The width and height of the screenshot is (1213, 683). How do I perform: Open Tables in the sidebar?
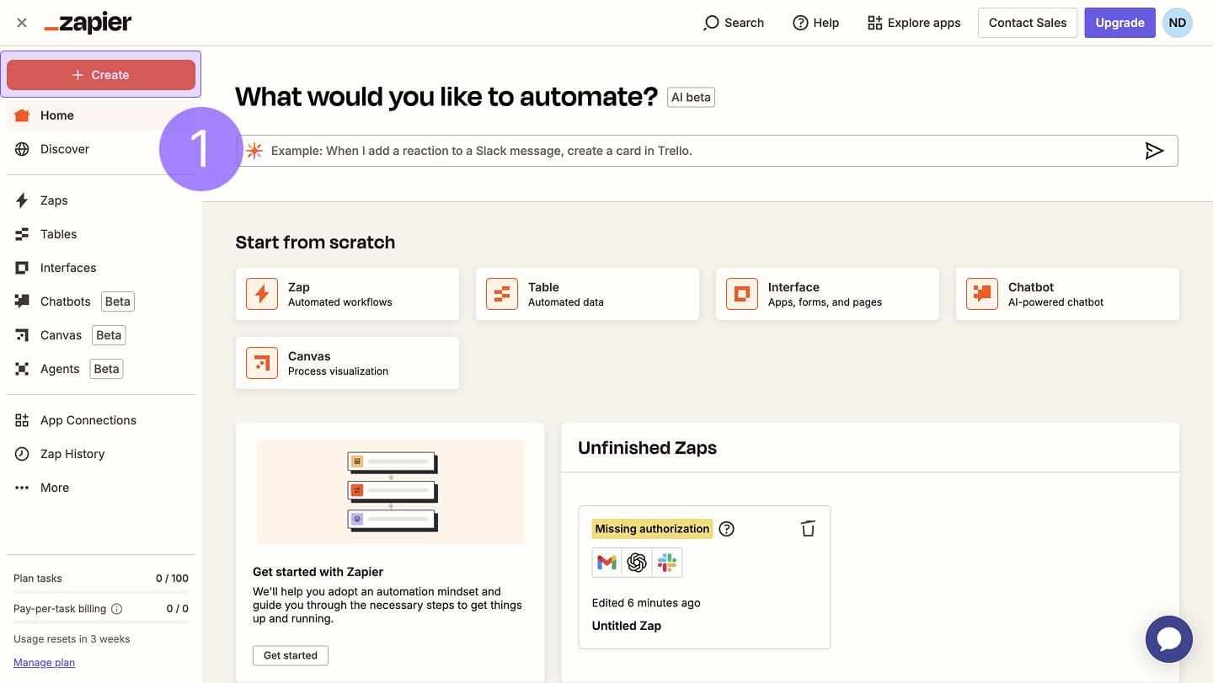coord(101,234)
